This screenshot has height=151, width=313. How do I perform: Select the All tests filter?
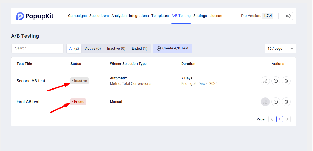click(74, 48)
